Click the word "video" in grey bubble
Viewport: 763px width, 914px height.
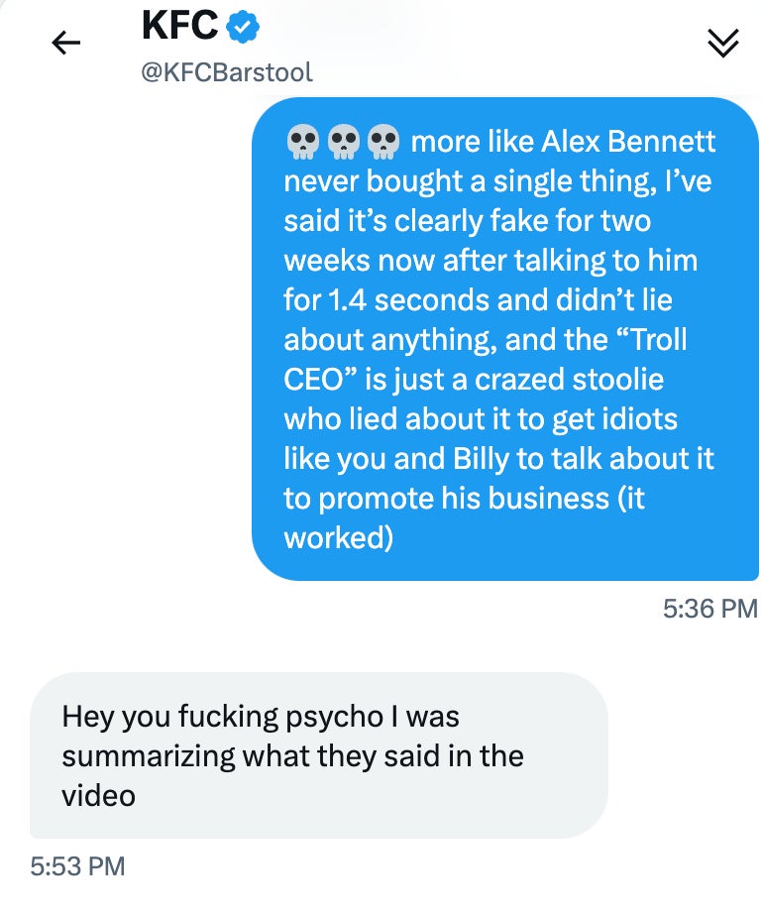[98, 795]
